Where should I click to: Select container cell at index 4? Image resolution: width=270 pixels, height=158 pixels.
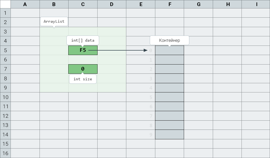point(170,88)
